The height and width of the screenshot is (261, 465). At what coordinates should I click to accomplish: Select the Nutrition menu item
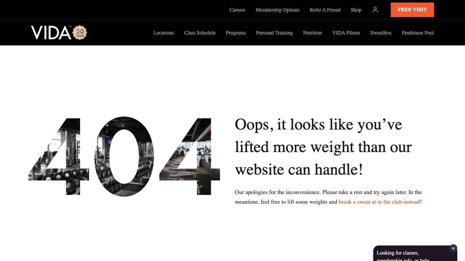click(312, 33)
